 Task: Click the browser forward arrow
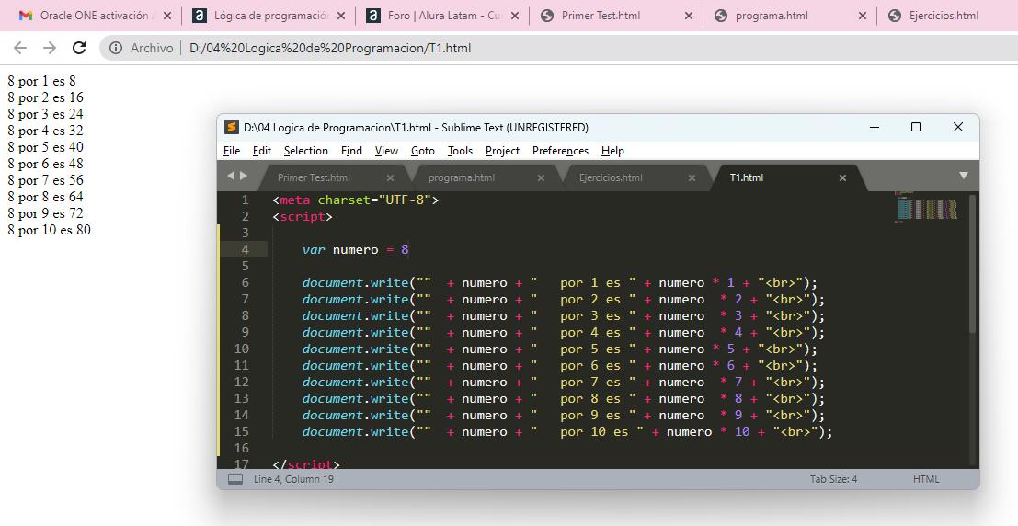[x=50, y=48]
